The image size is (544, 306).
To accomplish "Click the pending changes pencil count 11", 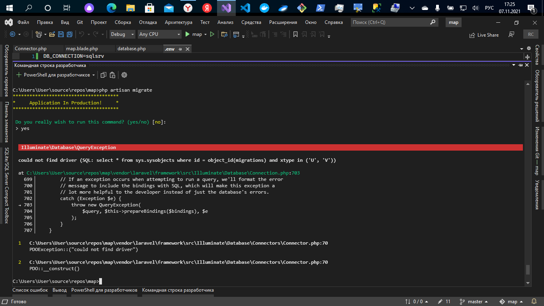I will pos(444,302).
